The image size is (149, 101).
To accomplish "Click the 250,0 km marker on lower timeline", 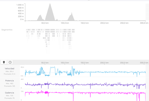I will coord(124,63).
